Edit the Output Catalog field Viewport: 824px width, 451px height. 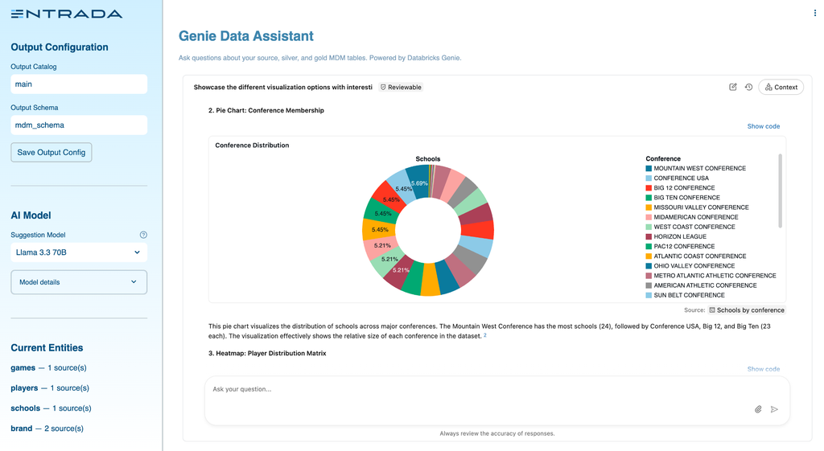pos(79,84)
